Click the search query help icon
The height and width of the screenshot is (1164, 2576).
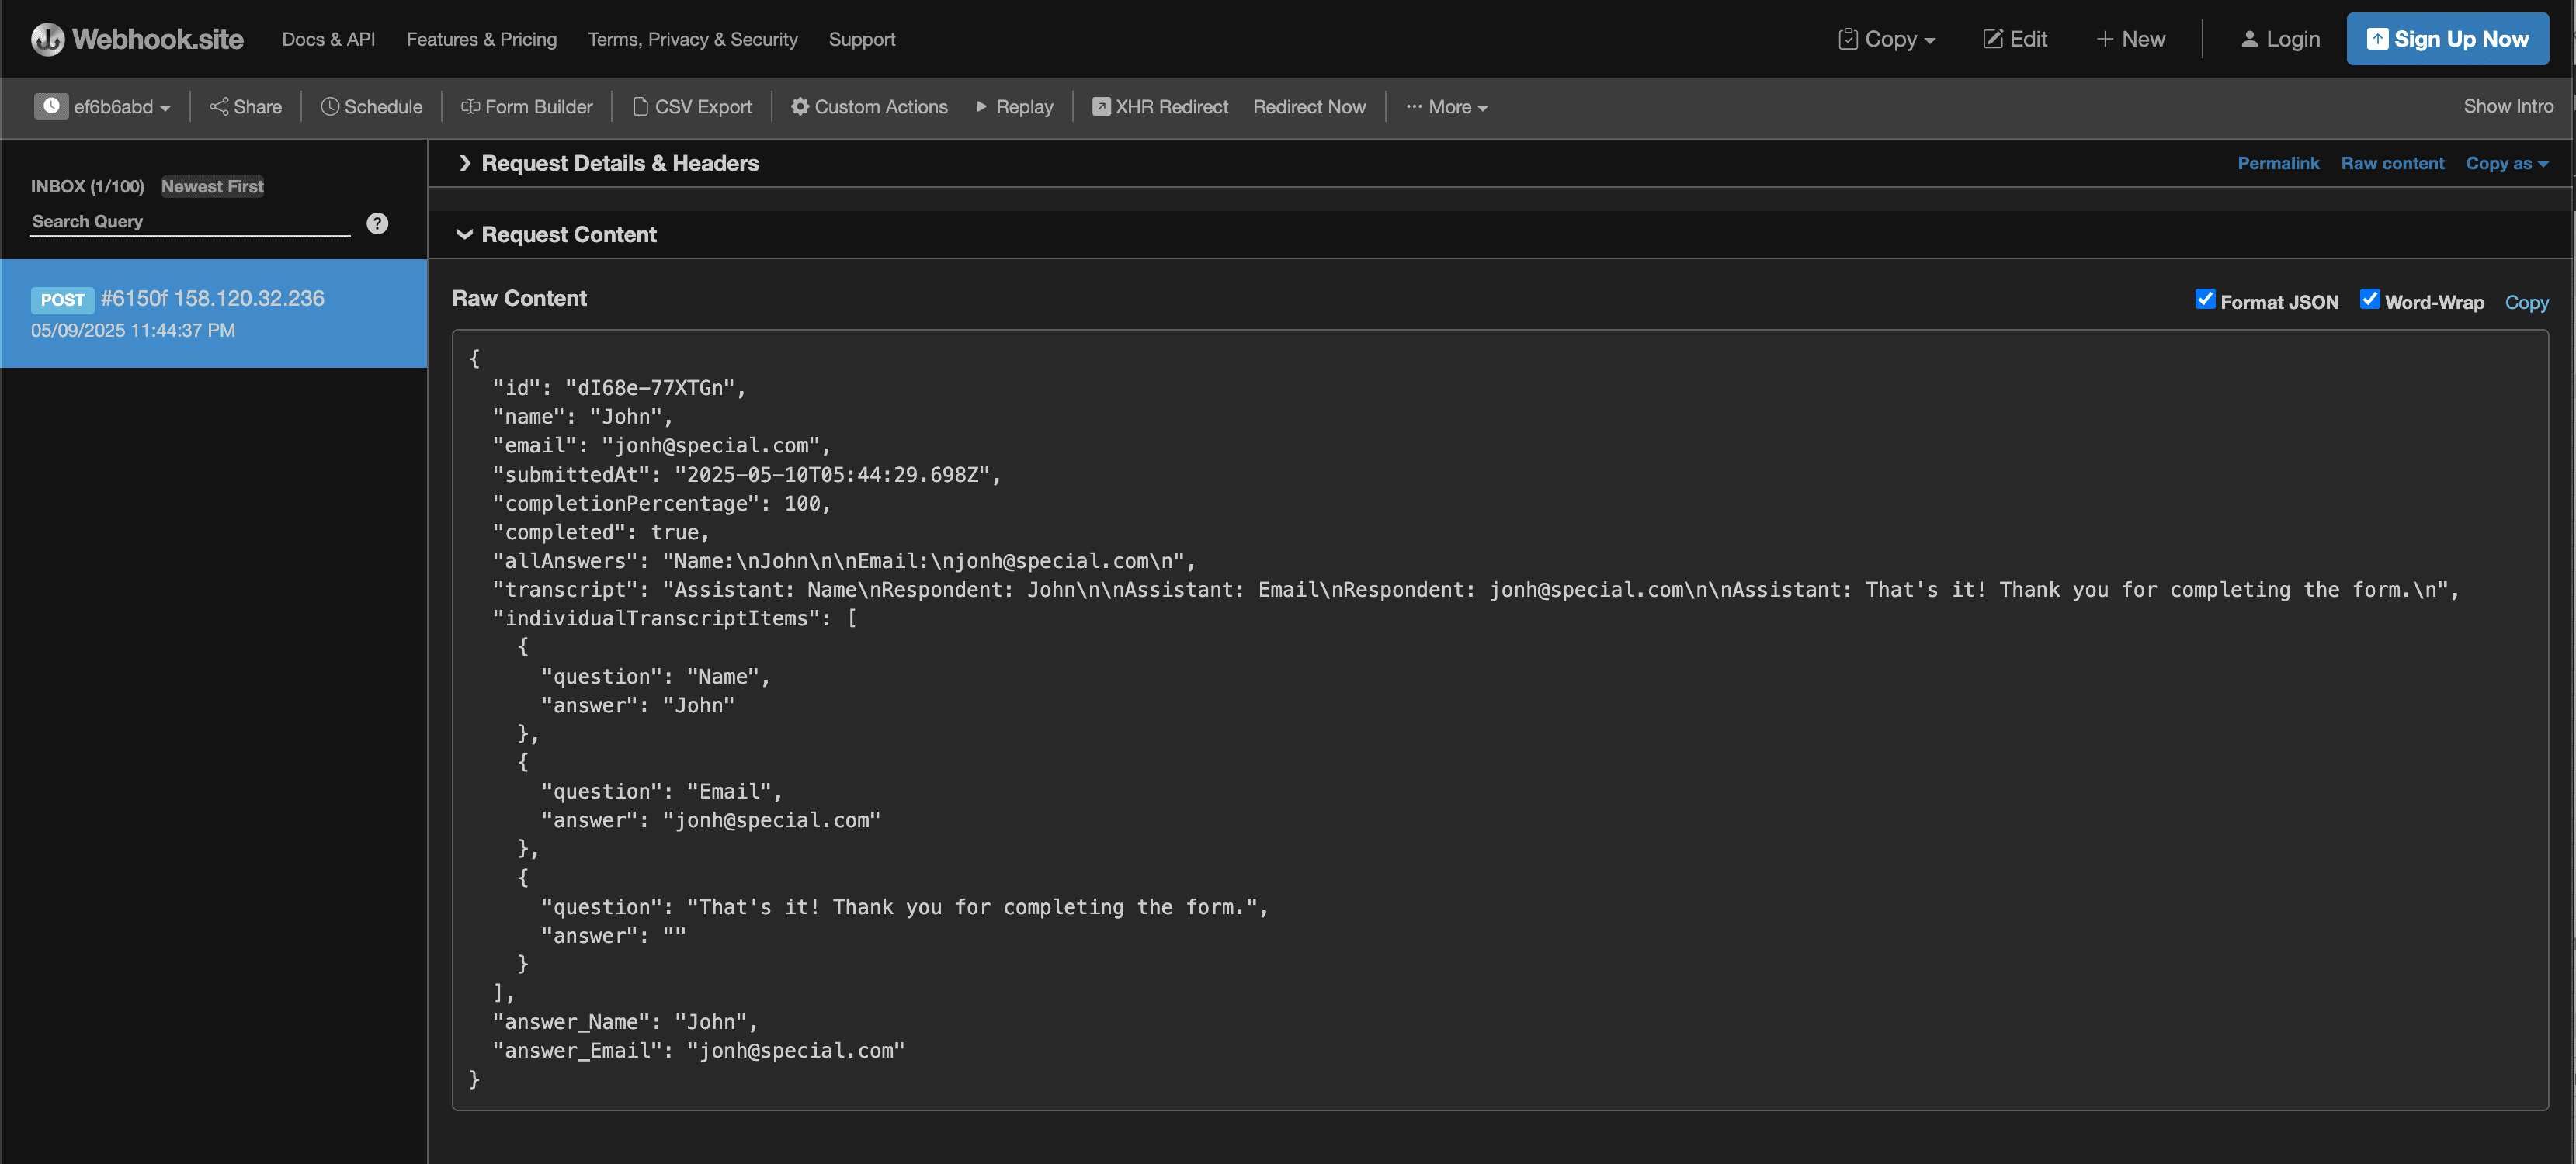coord(377,223)
